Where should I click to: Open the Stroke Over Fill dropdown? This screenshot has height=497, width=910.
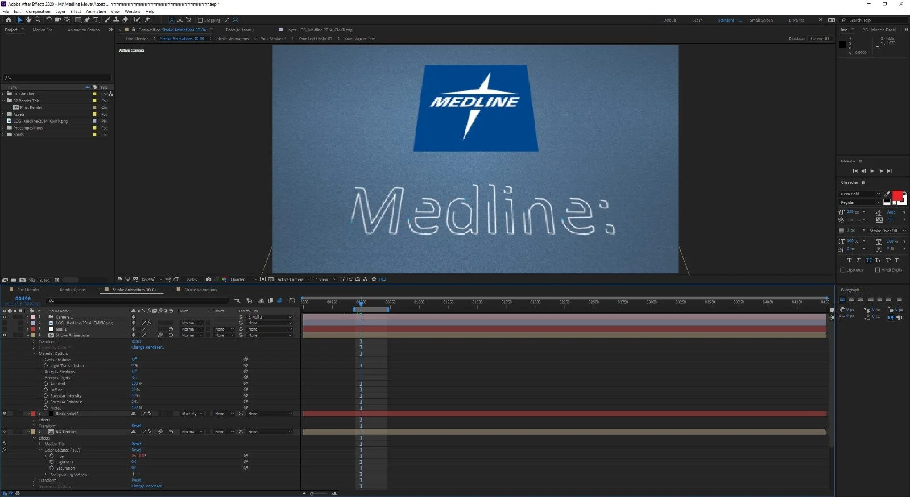(x=887, y=231)
